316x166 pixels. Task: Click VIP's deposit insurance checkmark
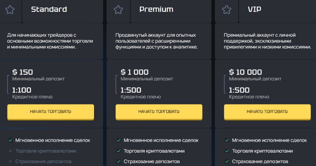point(227,161)
